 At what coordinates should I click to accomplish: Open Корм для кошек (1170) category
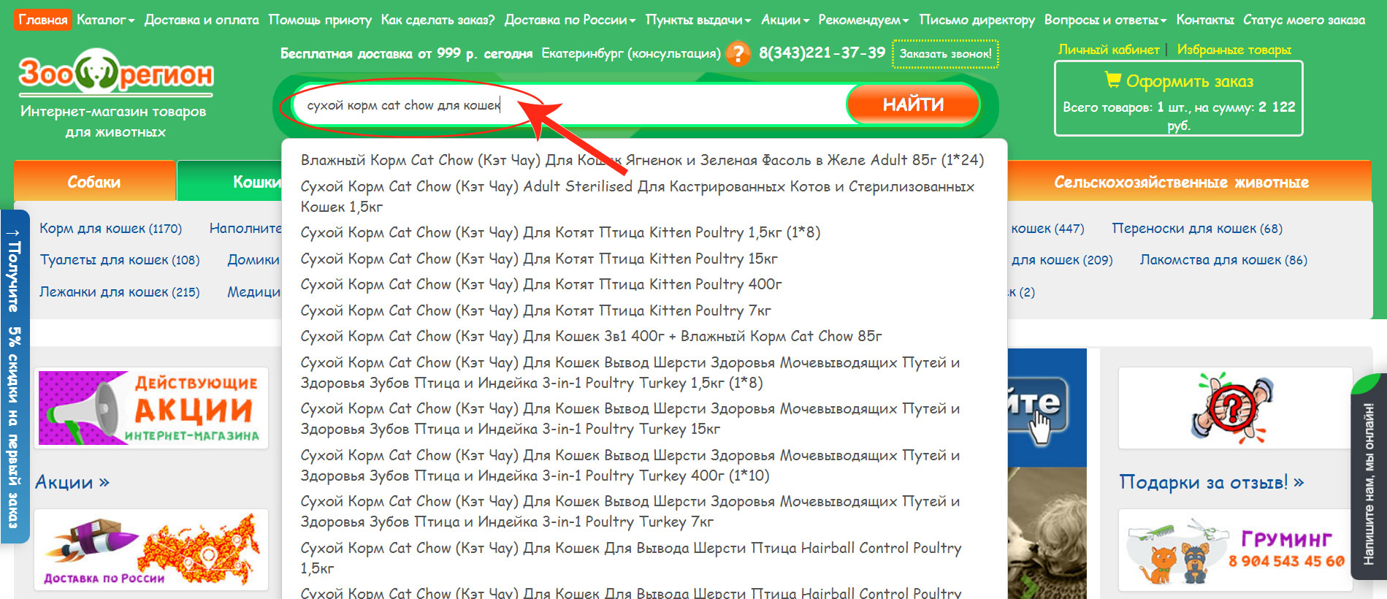pyautogui.click(x=111, y=229)
